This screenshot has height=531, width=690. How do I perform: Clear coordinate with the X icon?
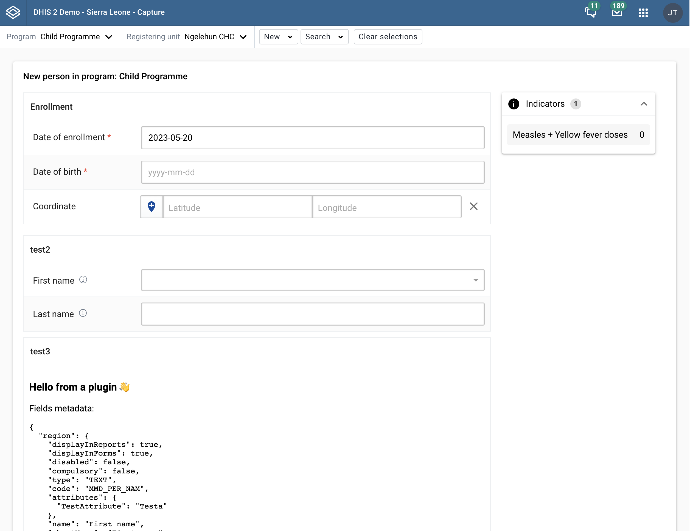tap(473, 207)
